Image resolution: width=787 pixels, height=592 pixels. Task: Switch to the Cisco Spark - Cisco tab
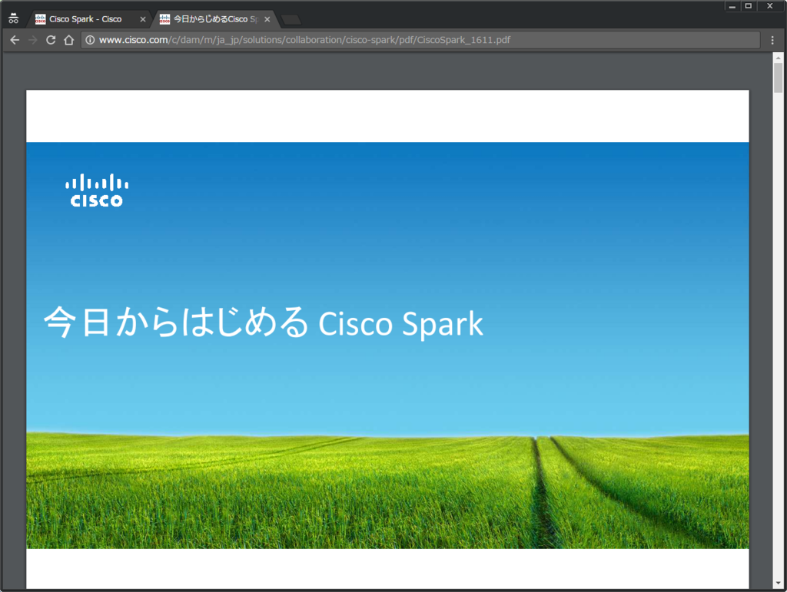[x=91, y=19]
